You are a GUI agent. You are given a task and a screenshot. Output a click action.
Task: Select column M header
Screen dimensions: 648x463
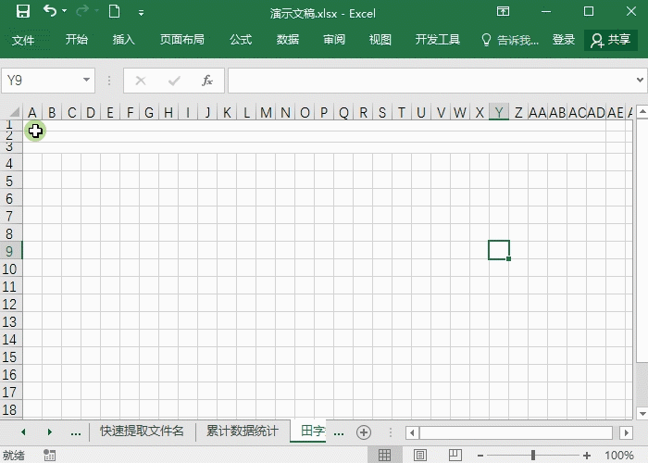(x=266, y=112)
